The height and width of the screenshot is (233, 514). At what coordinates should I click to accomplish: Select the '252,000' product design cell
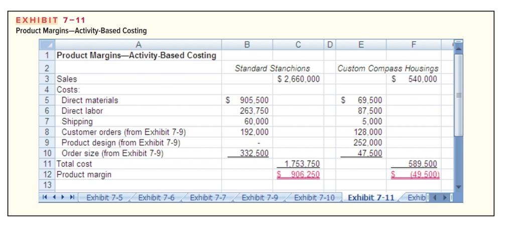(360, 142)
